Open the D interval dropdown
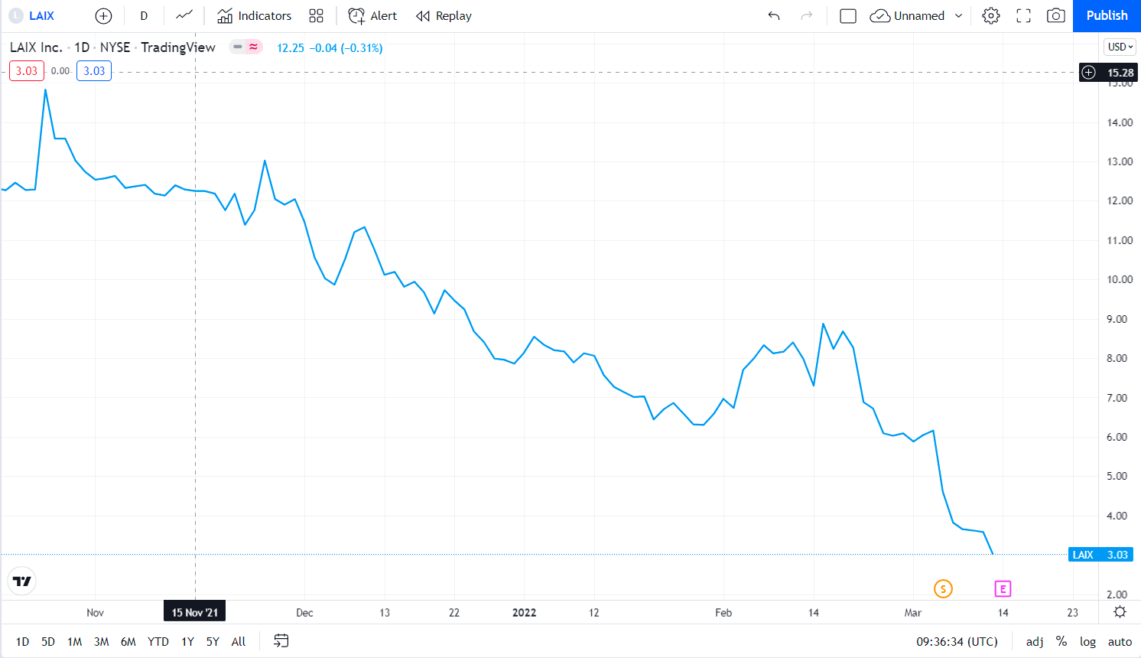Screen dimensions: 1141x658 click(144, 16)
